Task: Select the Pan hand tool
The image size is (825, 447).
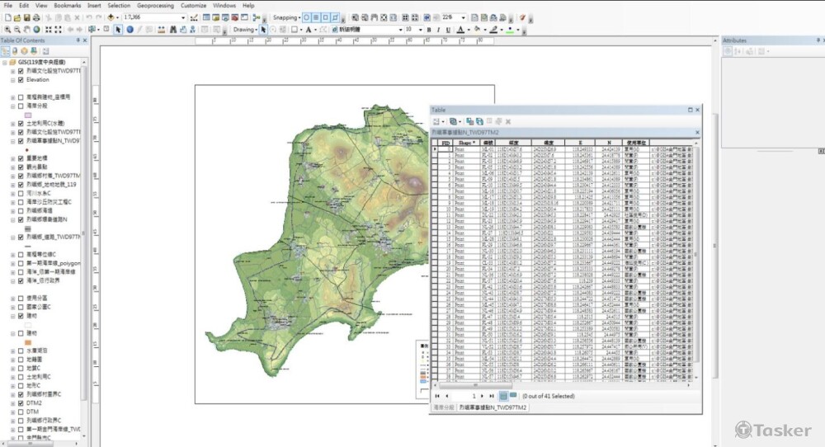Action: tap(27, 30)
